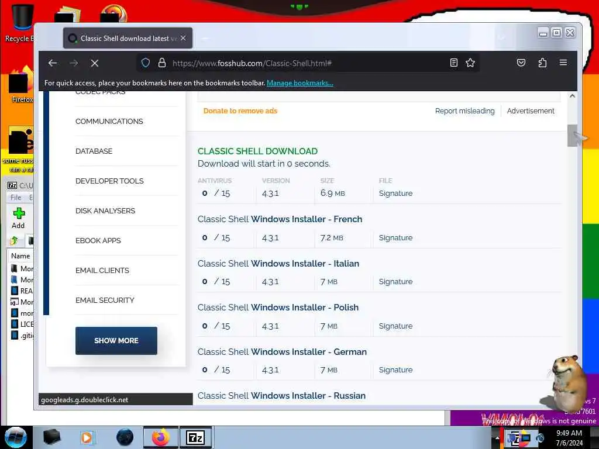Click scroll up arrow of page scrollbar
This screenshot has width=599, height=449.
pos(572,96)
